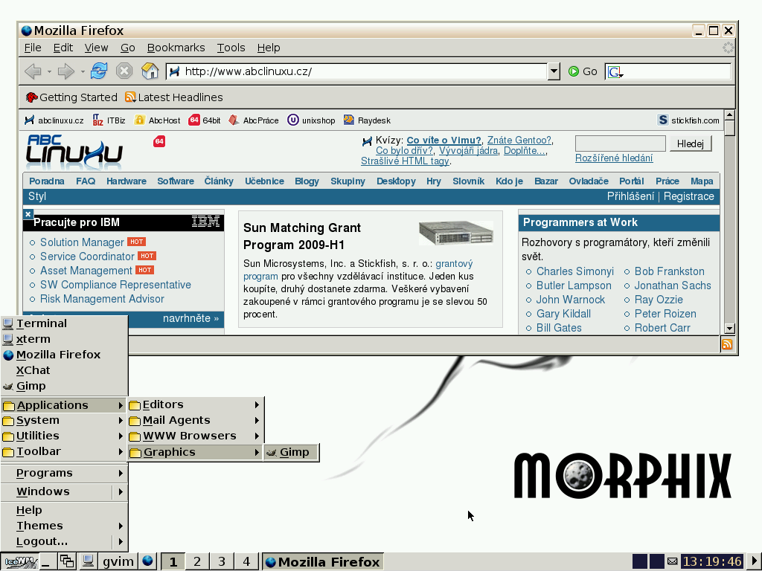Click the Hledej search button

tap(690, 143)
